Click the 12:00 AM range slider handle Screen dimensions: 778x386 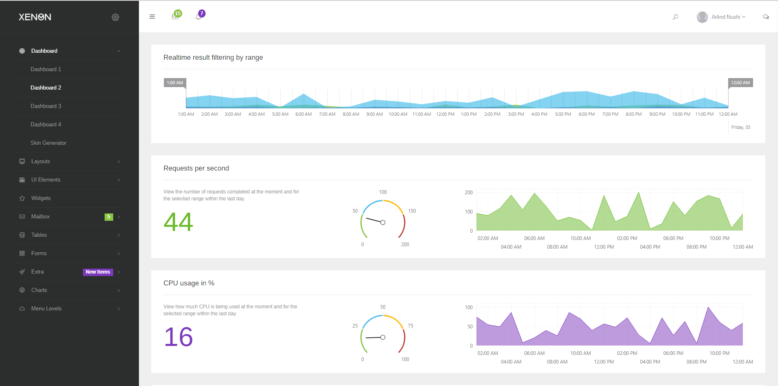pyautogui.click(x=740, y=83)
